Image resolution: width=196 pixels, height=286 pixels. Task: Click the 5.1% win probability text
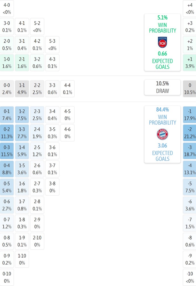[162, 18]
